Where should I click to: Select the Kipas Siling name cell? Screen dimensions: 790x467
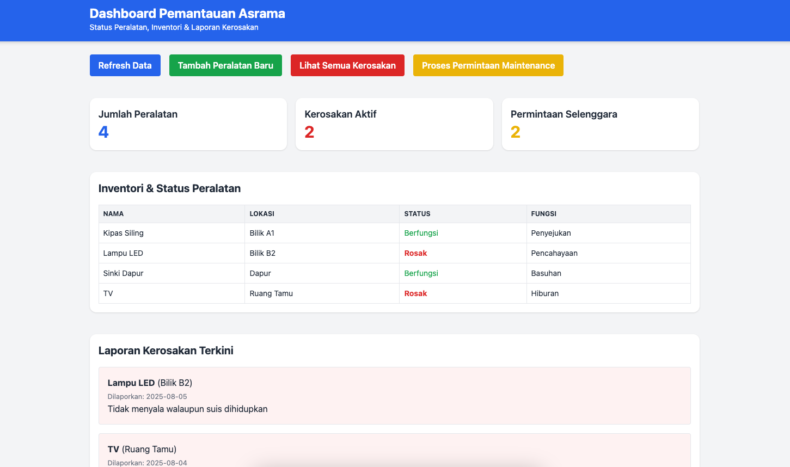172,233
